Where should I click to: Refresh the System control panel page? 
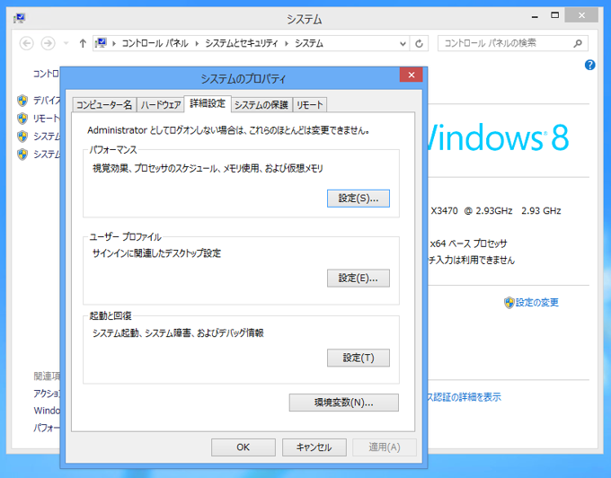[419, 43]
